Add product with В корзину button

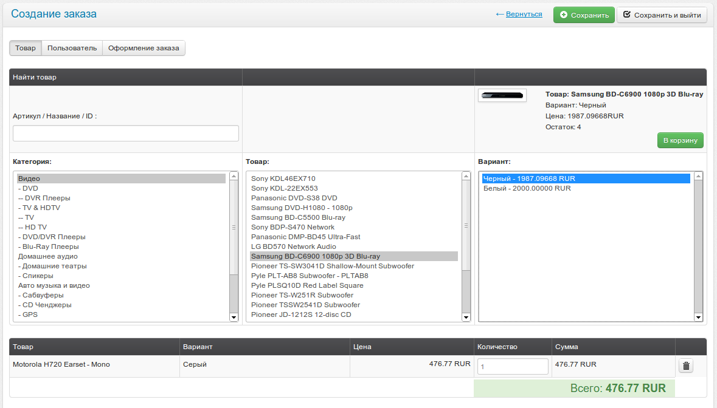[x=680, y=140]
